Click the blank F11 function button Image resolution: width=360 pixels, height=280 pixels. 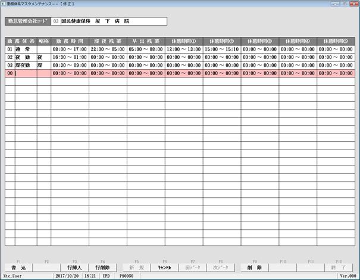[x=311, y=267]
